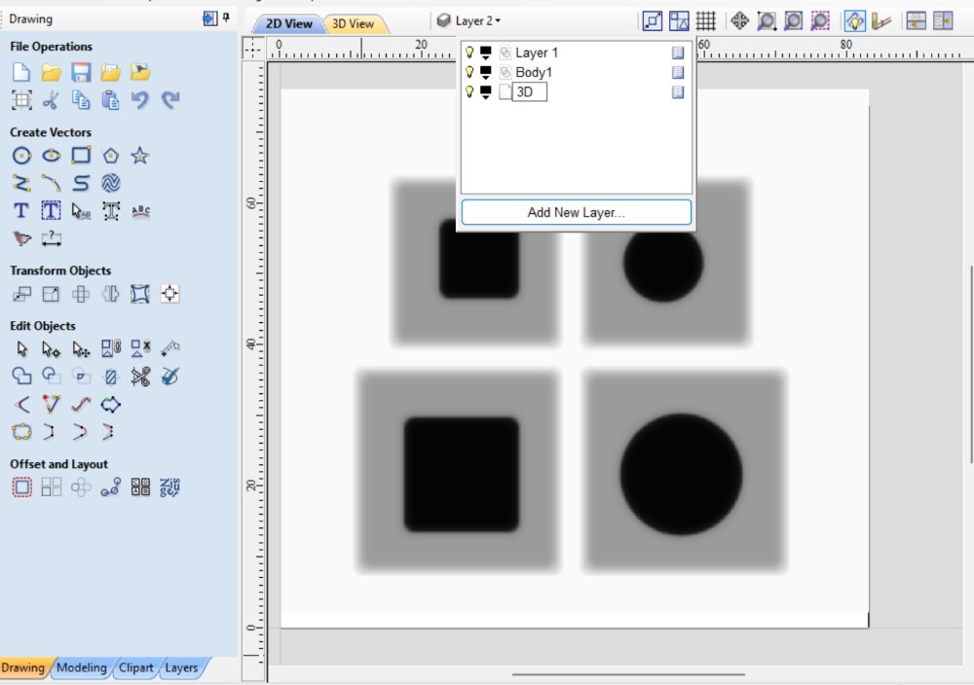Image resolution: width=974 pixels, height=685 pixels.
Task: Redo the last action
Action: (x=170, y=100)
